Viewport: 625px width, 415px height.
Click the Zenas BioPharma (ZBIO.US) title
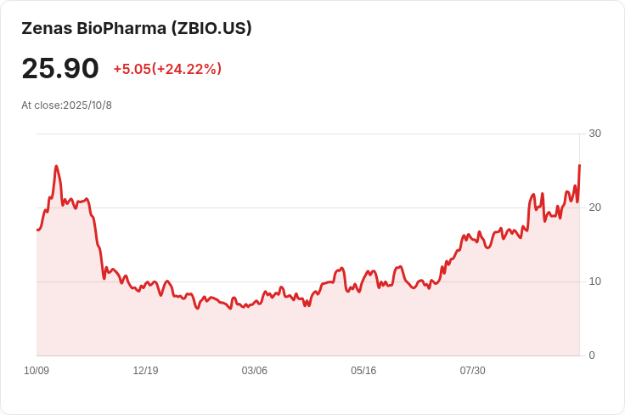(x=137, y=28)
